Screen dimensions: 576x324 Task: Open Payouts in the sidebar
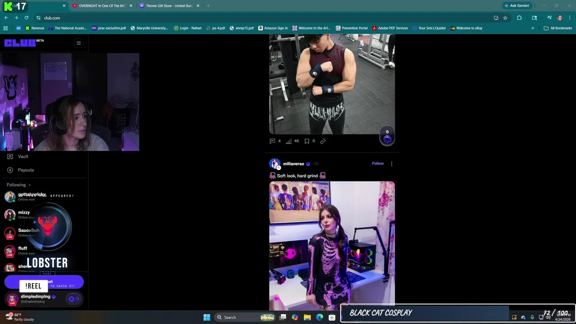[x=21, y=170]
